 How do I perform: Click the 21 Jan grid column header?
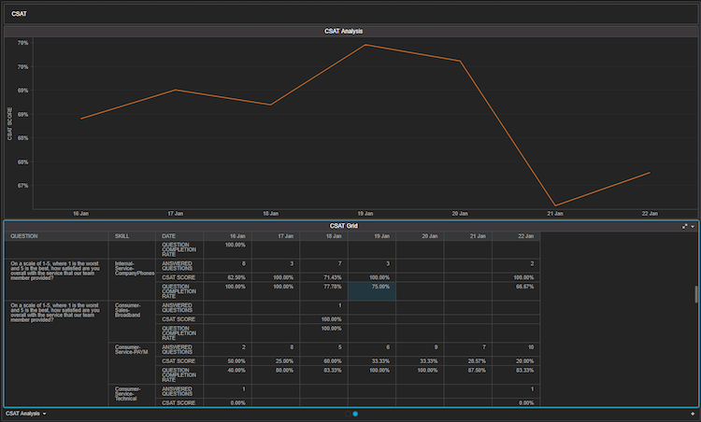[468, 236]
